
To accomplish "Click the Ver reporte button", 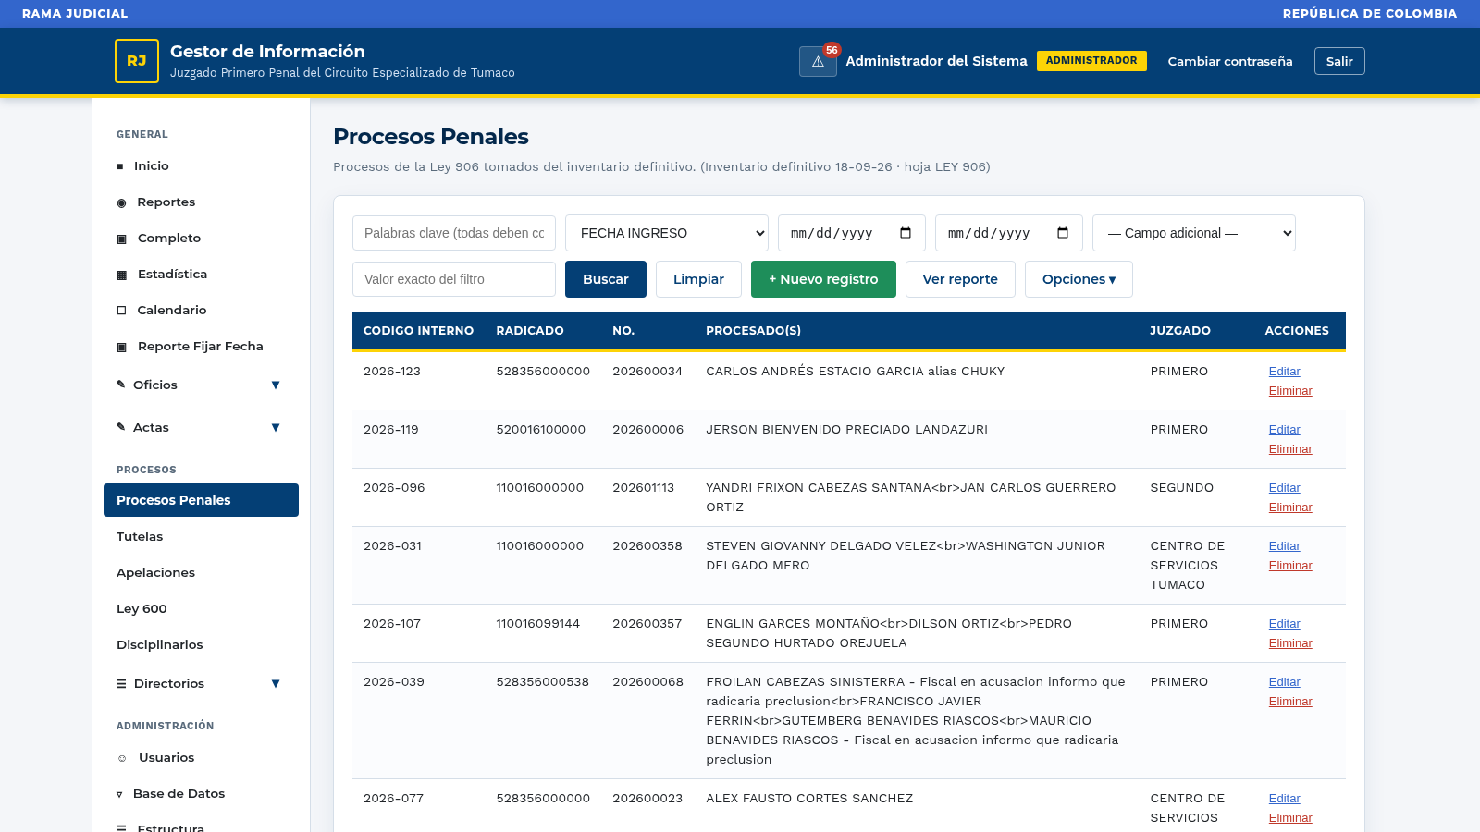I will point(960,279).
